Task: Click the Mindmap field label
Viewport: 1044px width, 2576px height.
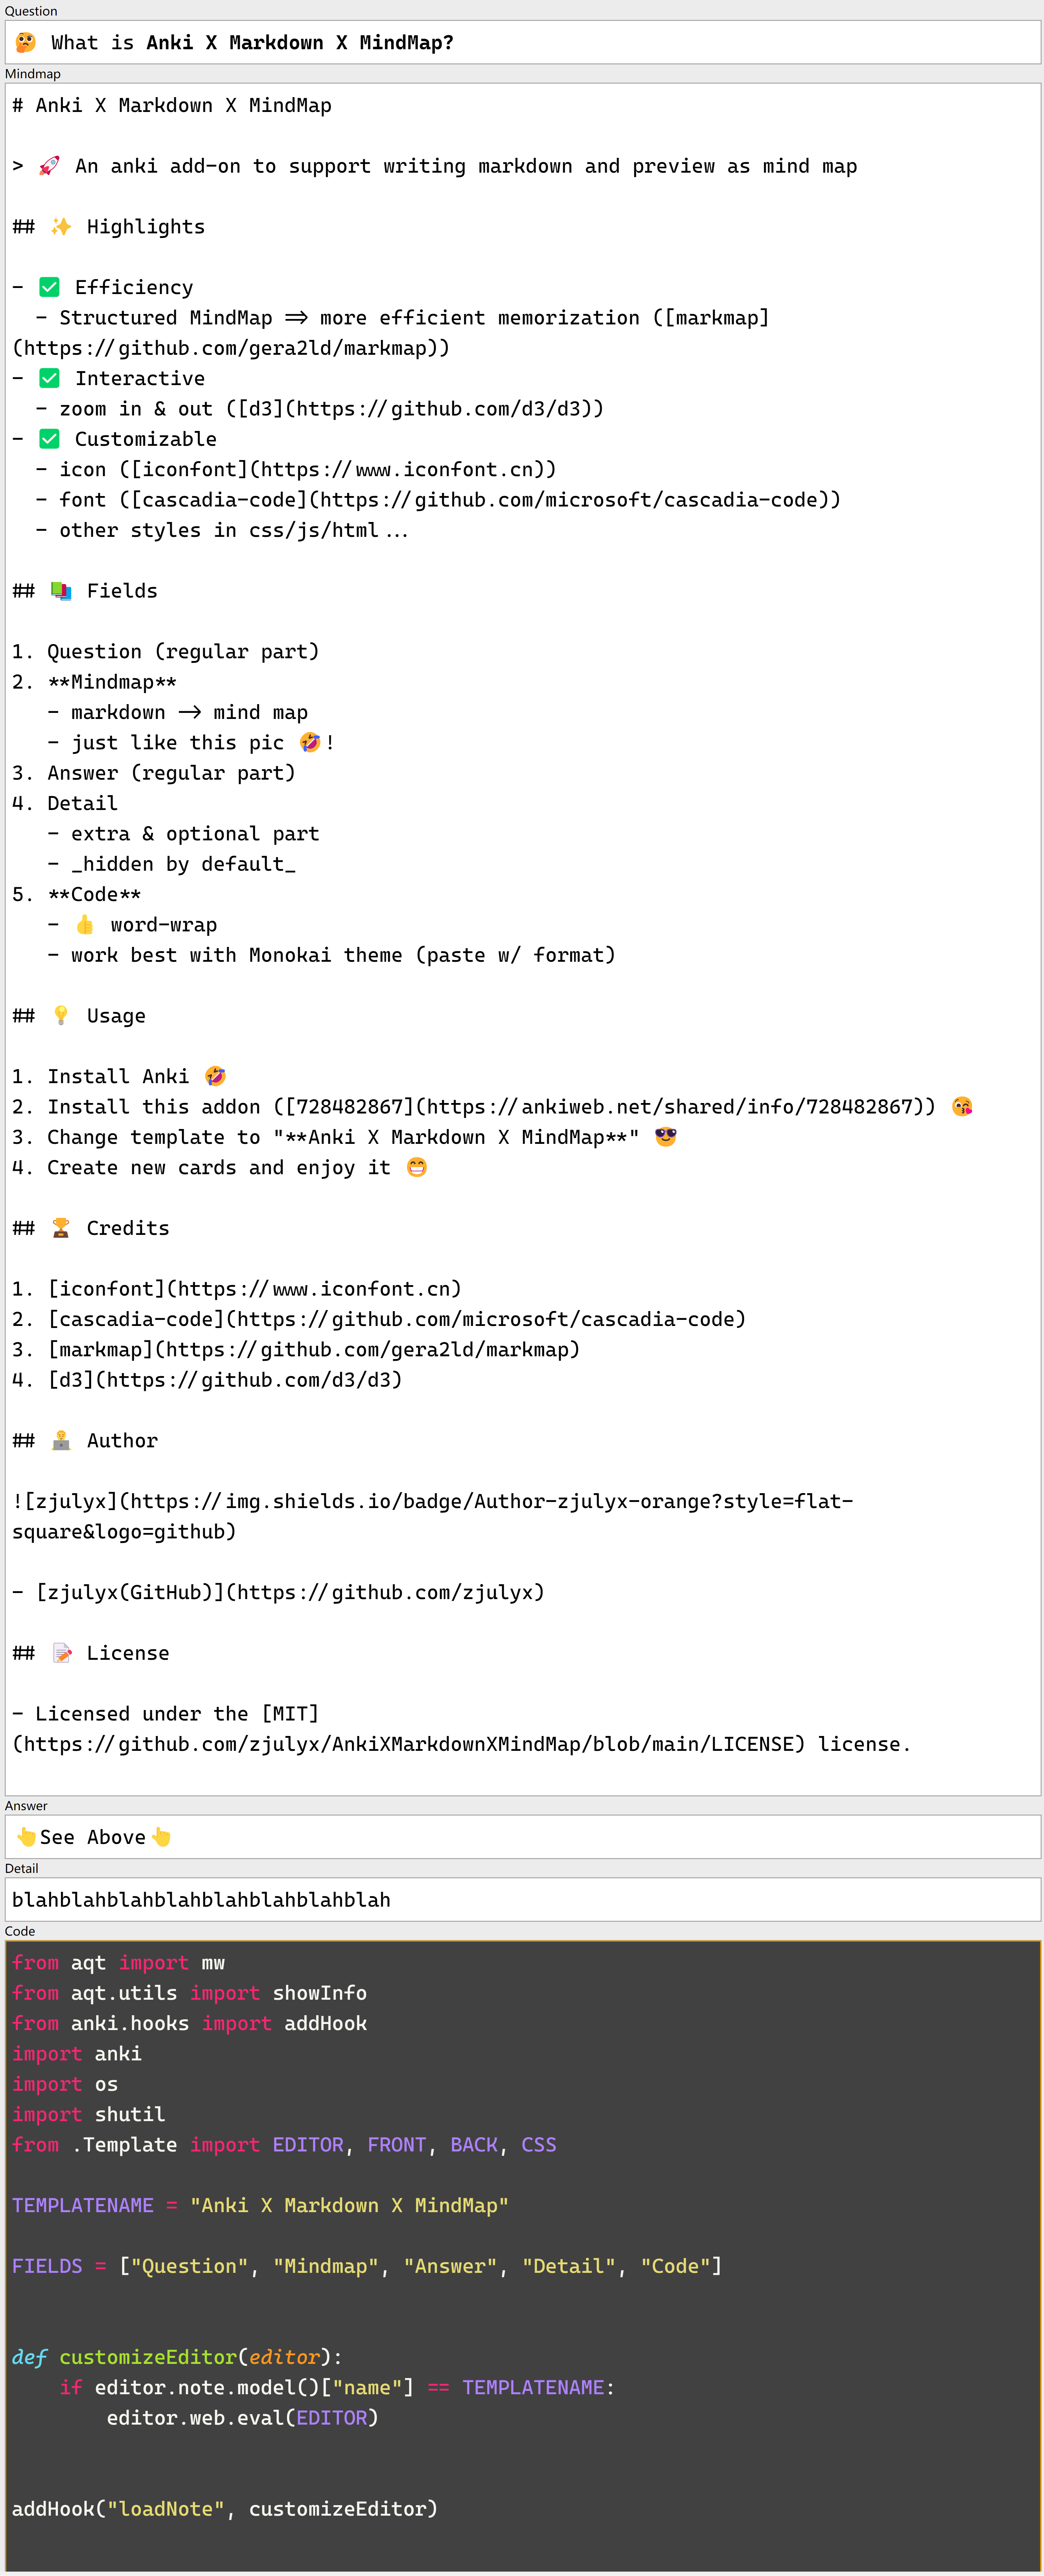Action: (33, 74)
